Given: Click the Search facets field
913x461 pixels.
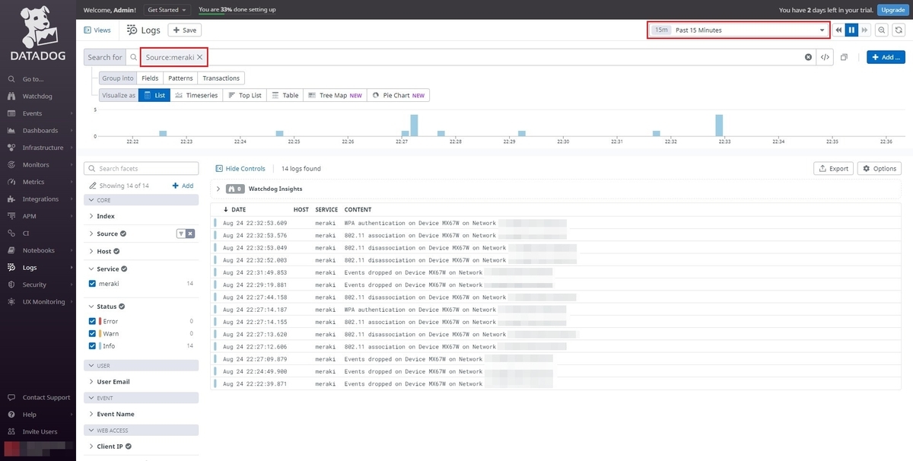Looking at the screenshot, I should point(141,169).
